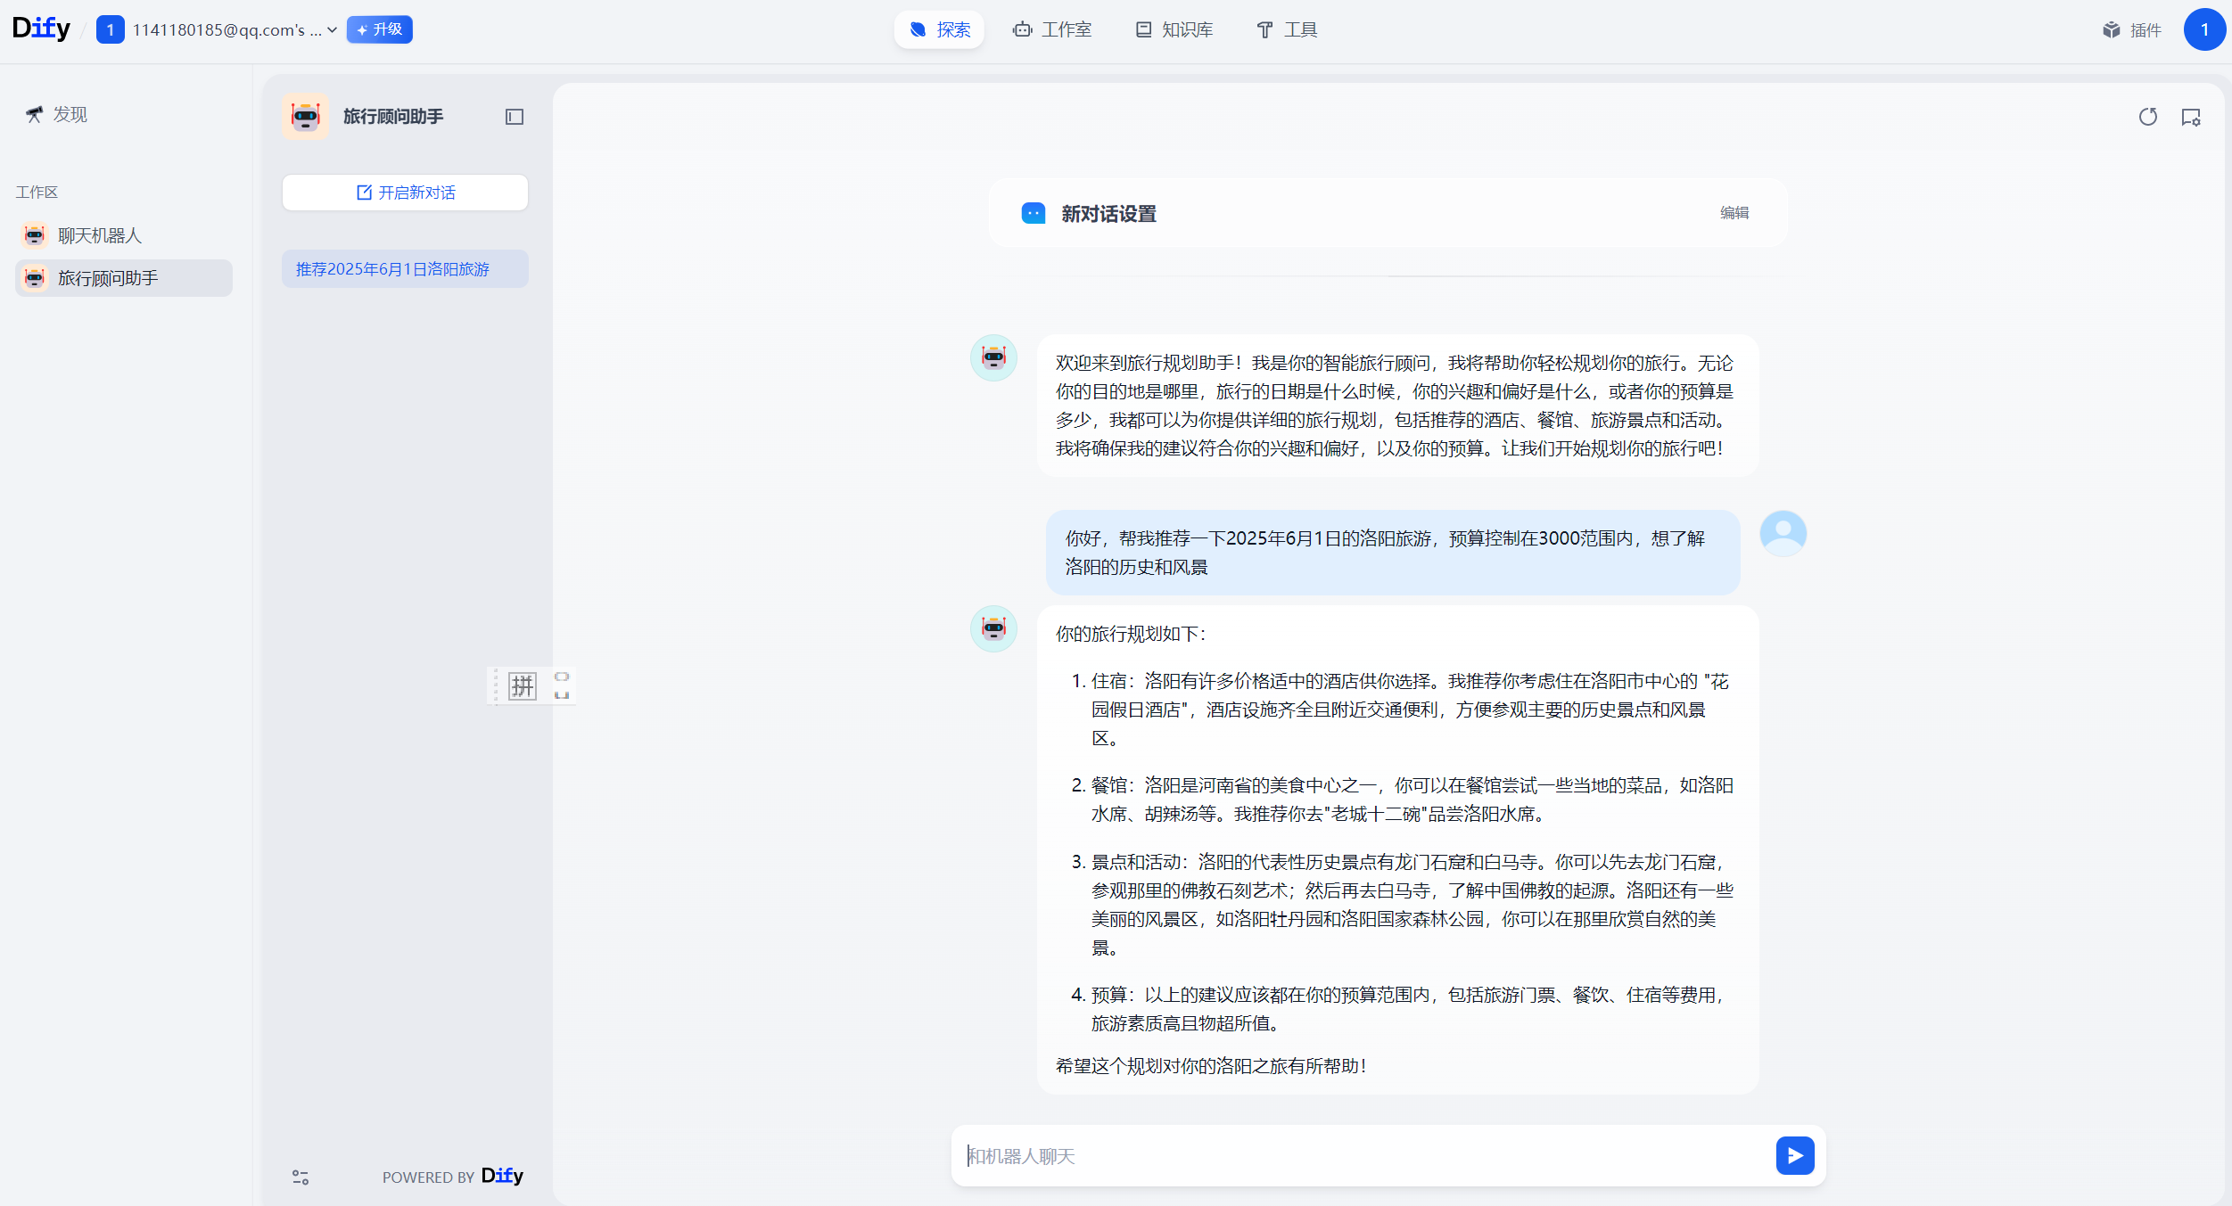Image resolution: width=2232 pixels, height=1206 pixels.
Task: Switch to the 工作室 tab
Action: coord(1052,29)
